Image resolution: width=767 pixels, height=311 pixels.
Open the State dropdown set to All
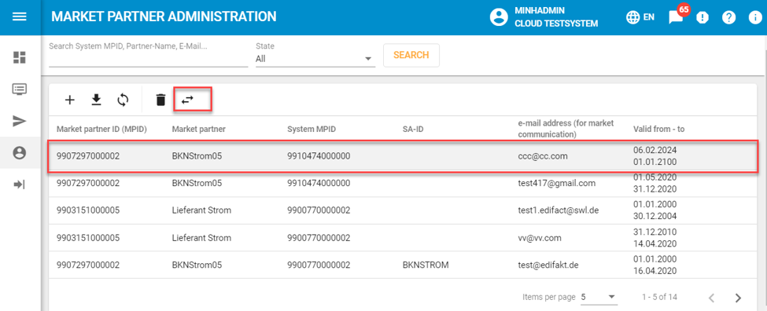tap(315, 59)
